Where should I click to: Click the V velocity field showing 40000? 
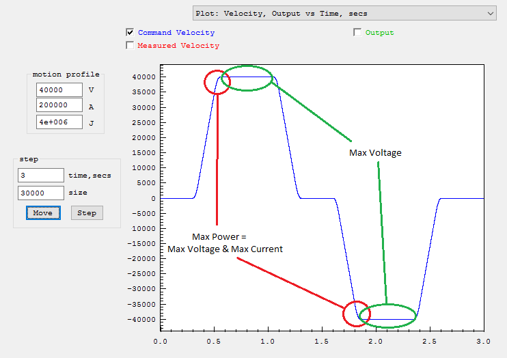59,89
